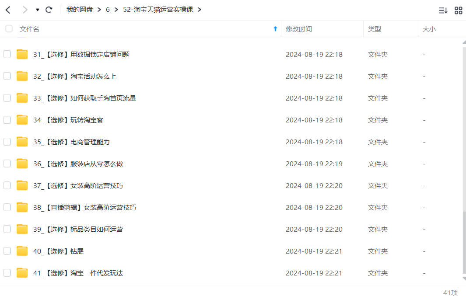
Task: Check the box for folder 31_用数据锁定店铺问题
Action: [7, 54]
